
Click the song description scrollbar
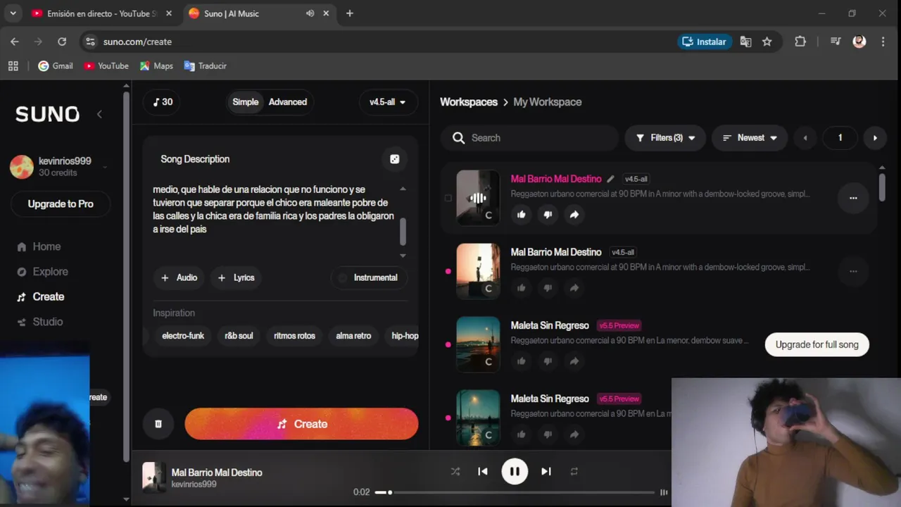click(403, 231)
